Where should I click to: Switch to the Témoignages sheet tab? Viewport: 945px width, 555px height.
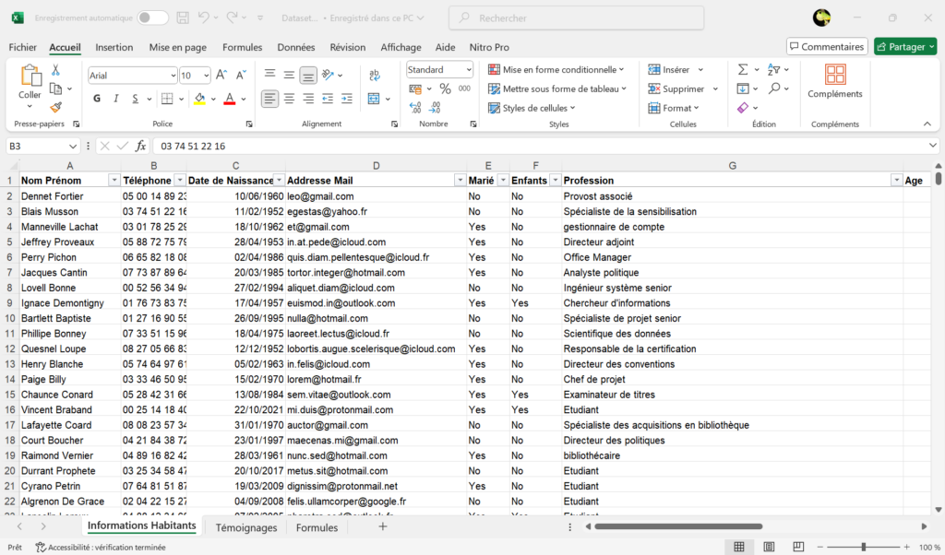[245, 527]
